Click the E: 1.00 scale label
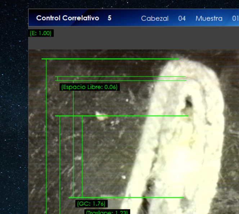This screenshot has height=214, width=239. tap(41, 33)
